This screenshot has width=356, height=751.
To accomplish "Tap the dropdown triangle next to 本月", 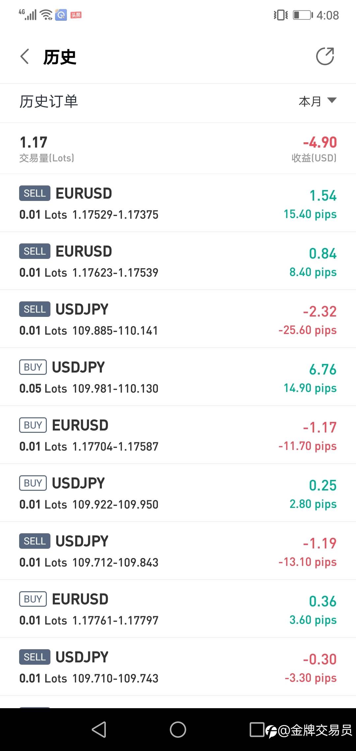I will (332, 100).
